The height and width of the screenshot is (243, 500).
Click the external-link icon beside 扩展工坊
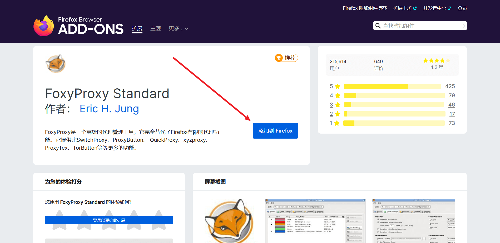(x=415, y=8)
